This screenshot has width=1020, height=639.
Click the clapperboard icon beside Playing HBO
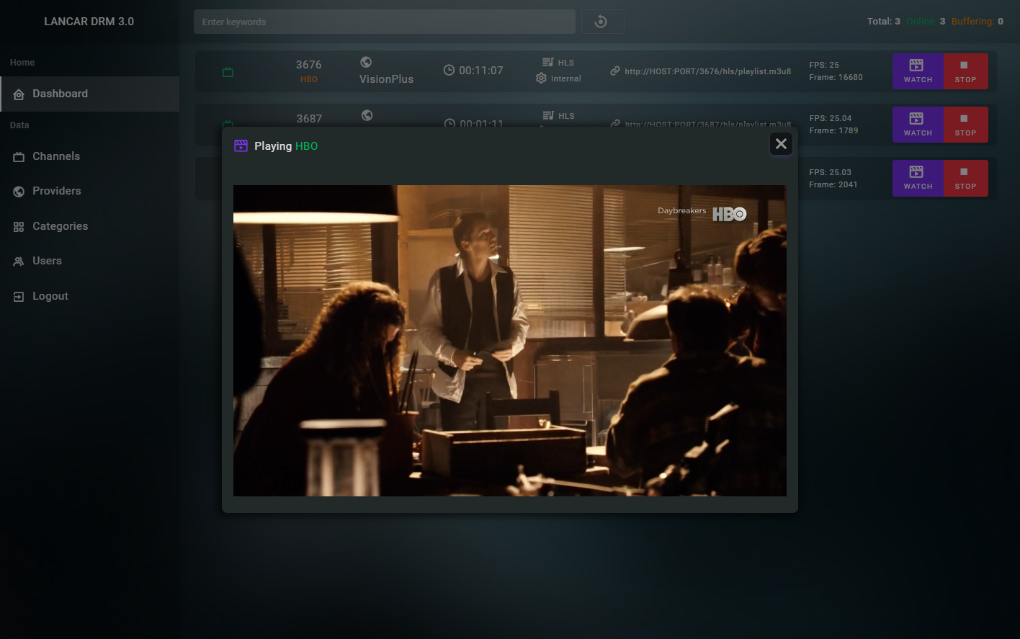click(241, 146)
